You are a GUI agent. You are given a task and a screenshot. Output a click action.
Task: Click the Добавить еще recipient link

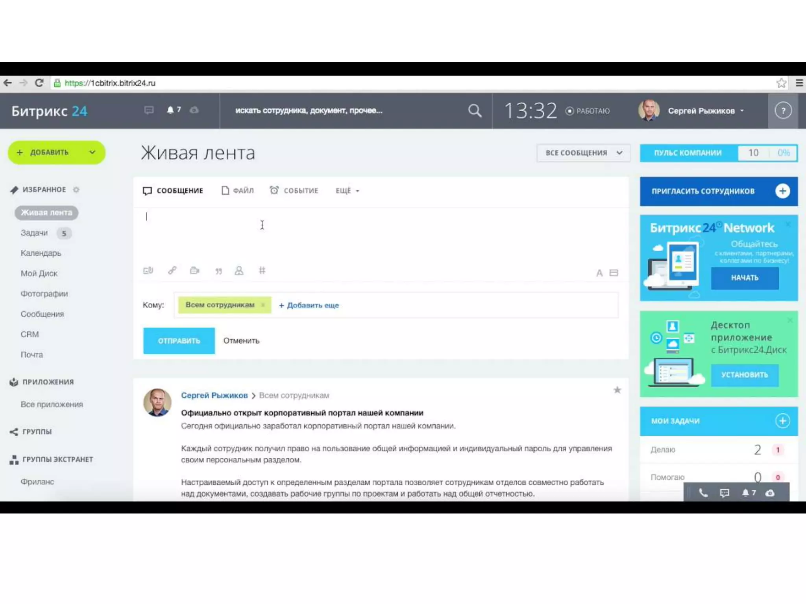309,305
